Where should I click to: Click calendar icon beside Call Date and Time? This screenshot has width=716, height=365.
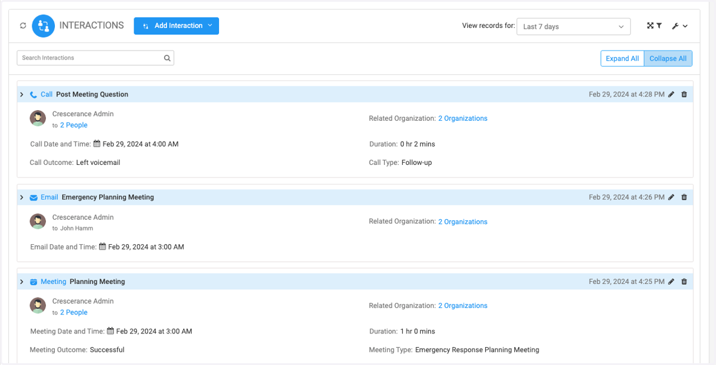pos(97,143)
